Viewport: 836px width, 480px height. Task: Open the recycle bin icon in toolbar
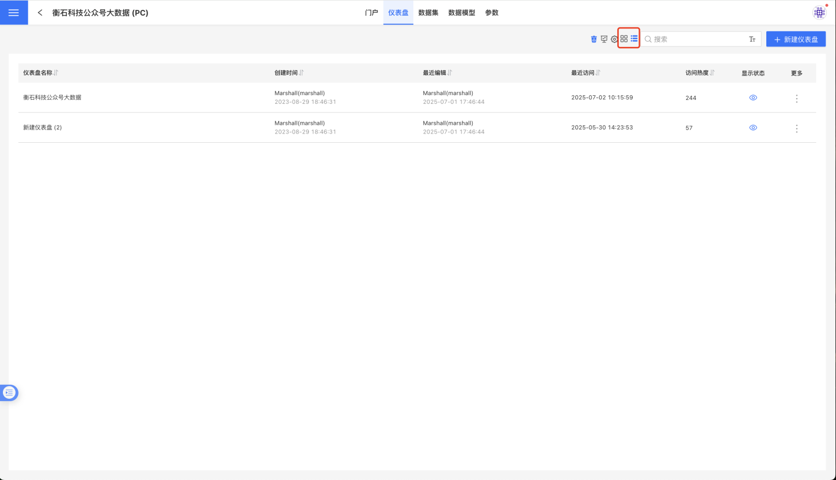(x=594, y=39)
